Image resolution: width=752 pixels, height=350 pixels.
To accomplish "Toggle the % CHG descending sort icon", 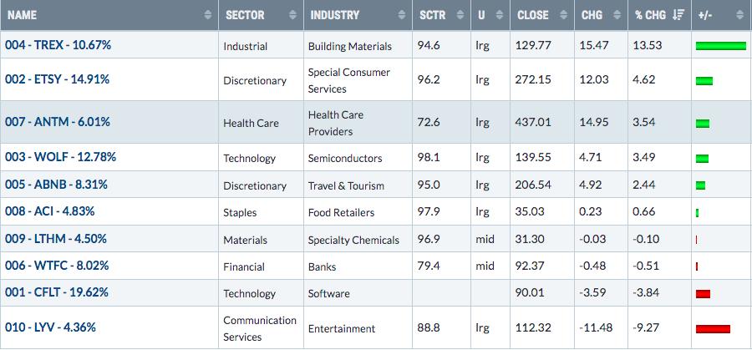I will pyautogui.click(x=678, y=15).
